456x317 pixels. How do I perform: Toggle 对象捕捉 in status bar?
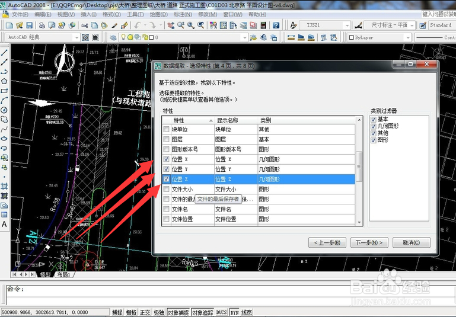178,312
